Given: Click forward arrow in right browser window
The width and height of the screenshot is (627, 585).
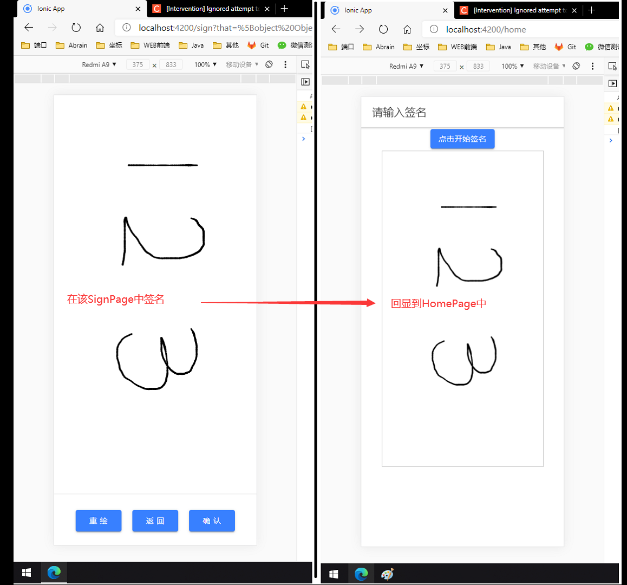Looking at the screenshot, I should point(360,29).
